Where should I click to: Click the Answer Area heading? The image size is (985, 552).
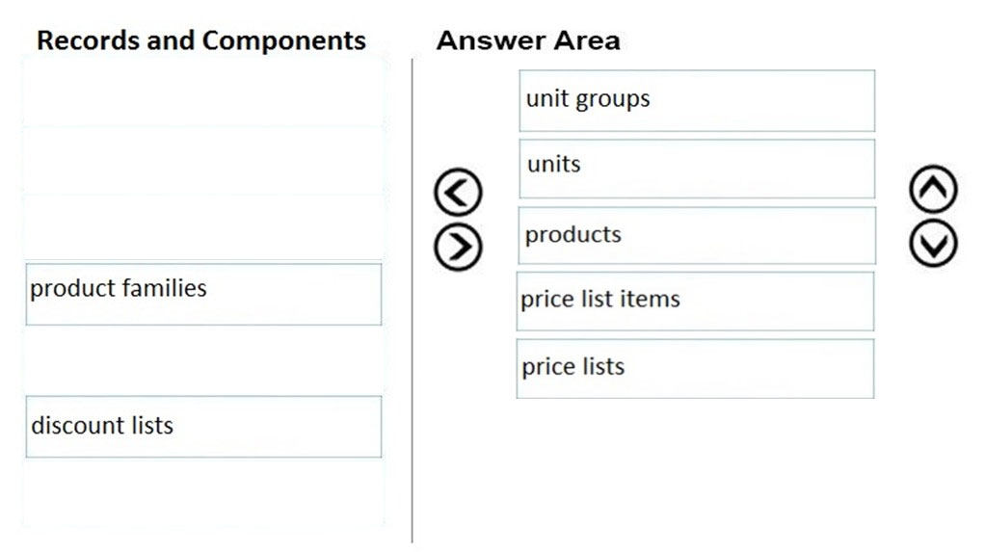click(x=528, y=40)
